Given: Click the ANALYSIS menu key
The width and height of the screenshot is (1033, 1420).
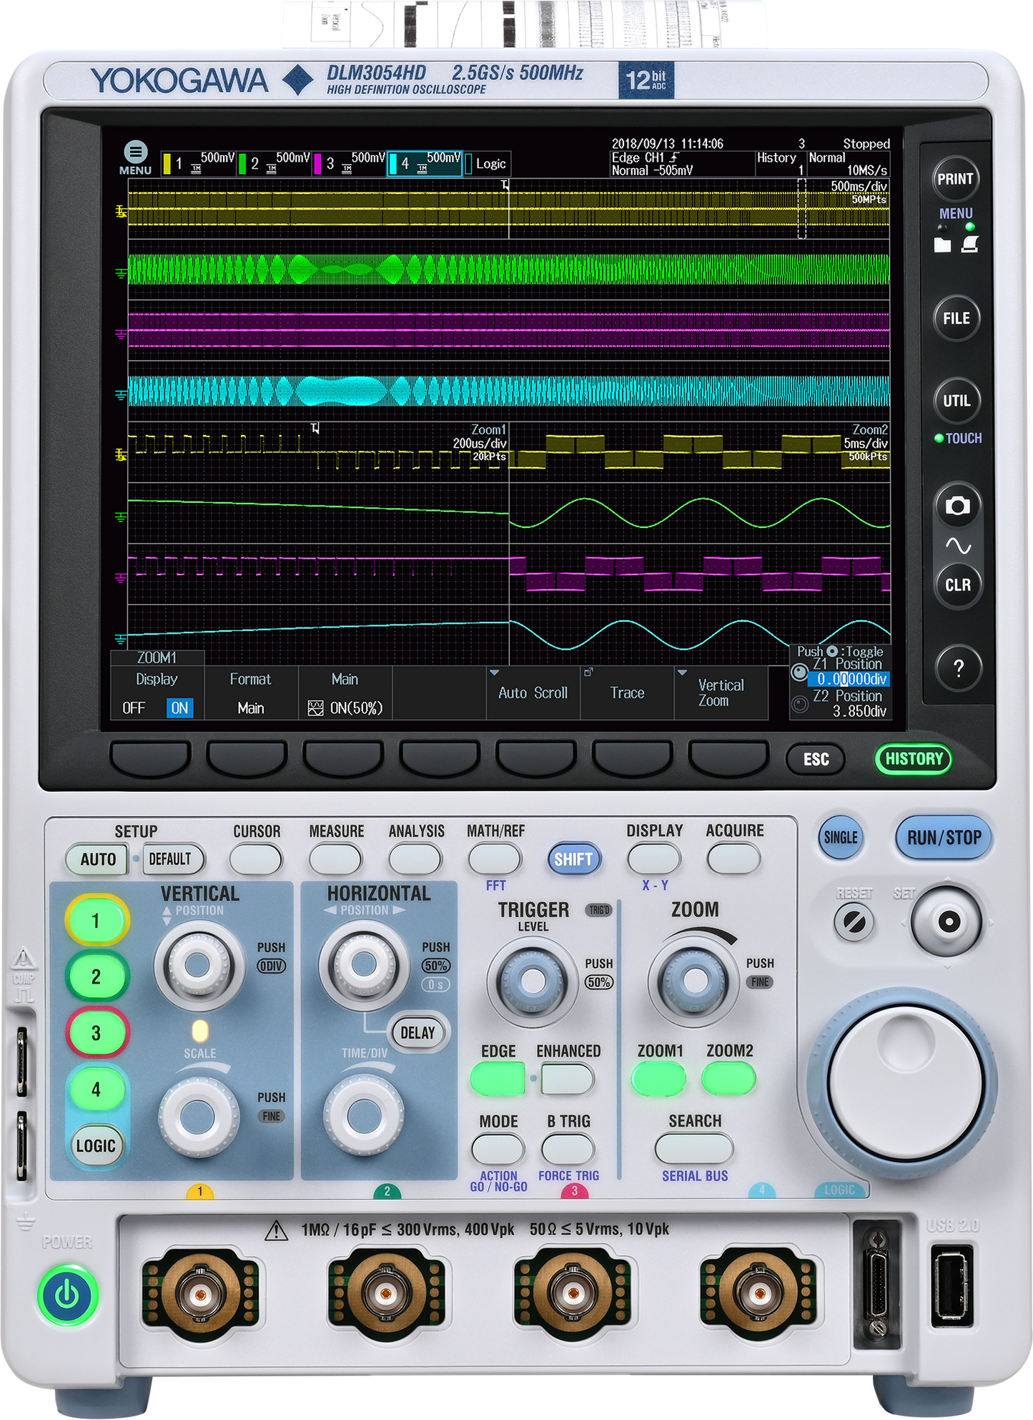Looking at the screenshot, I should (x=415, y=859).
